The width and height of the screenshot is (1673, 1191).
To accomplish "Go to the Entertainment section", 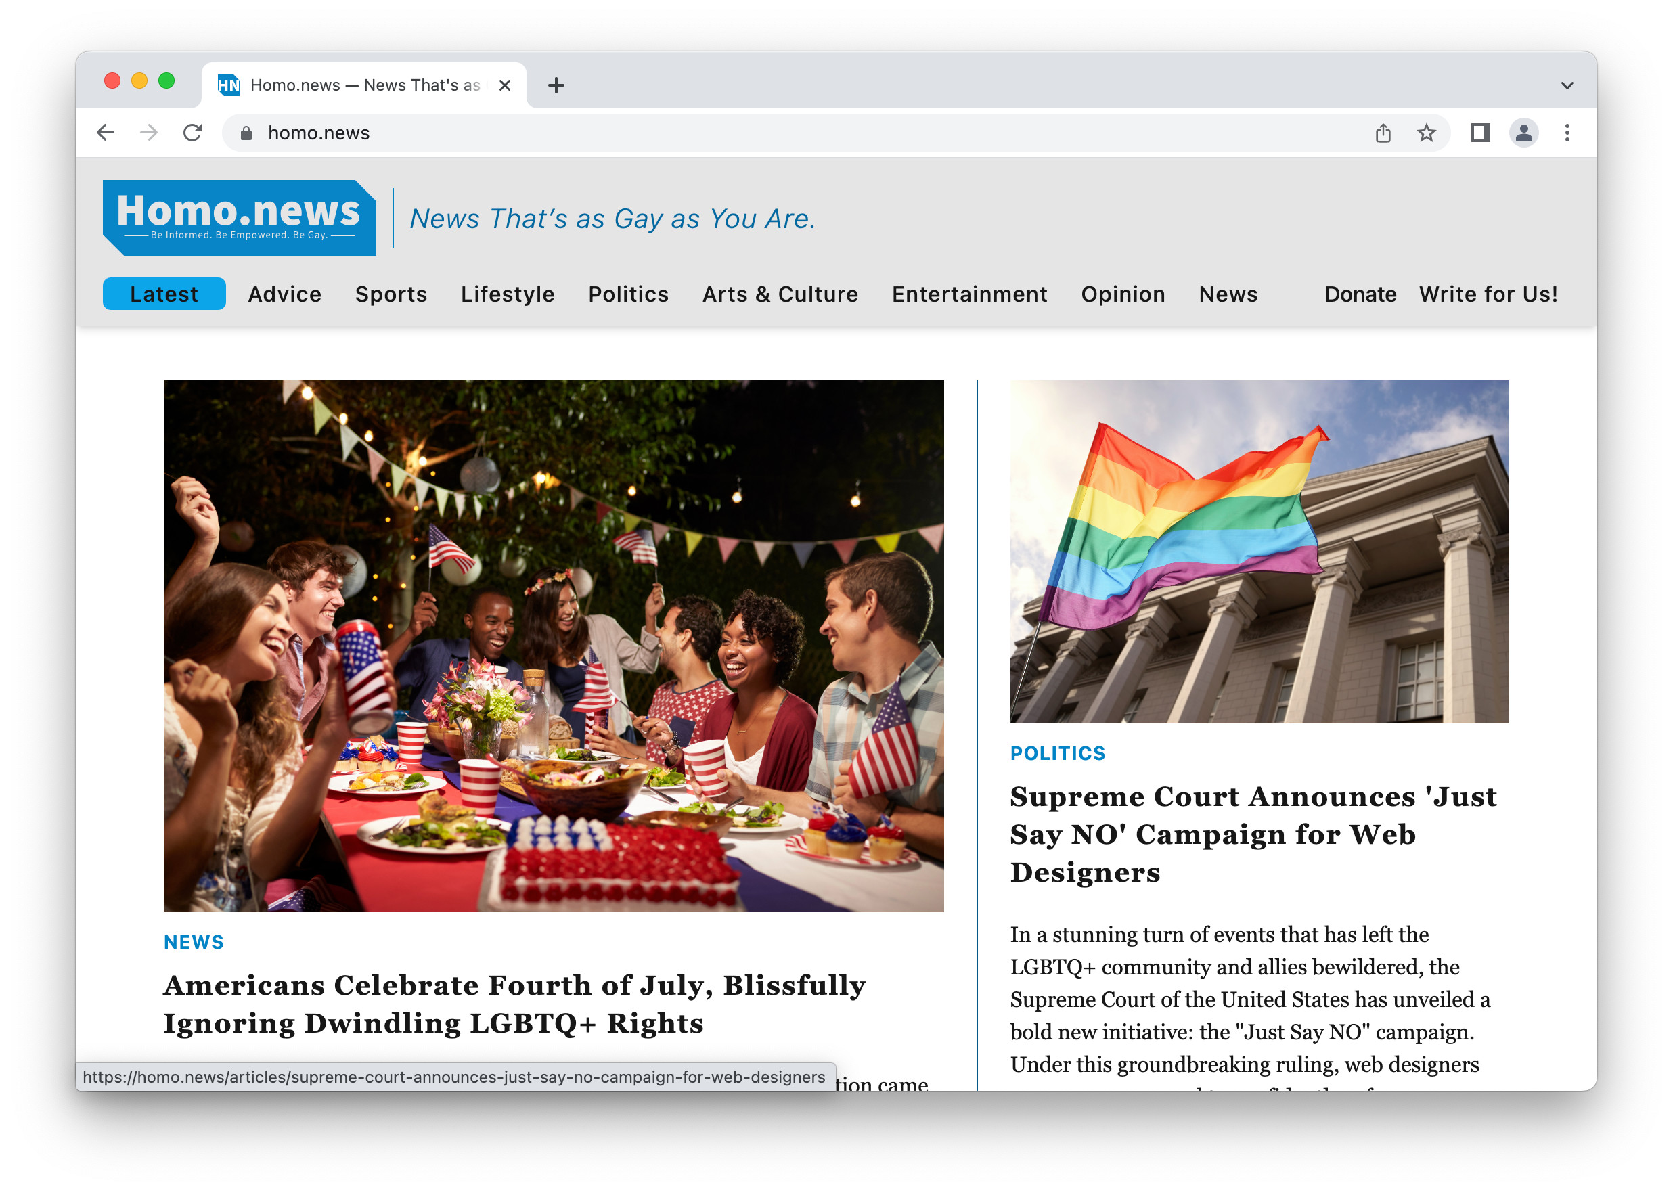I will click(968, 294).
